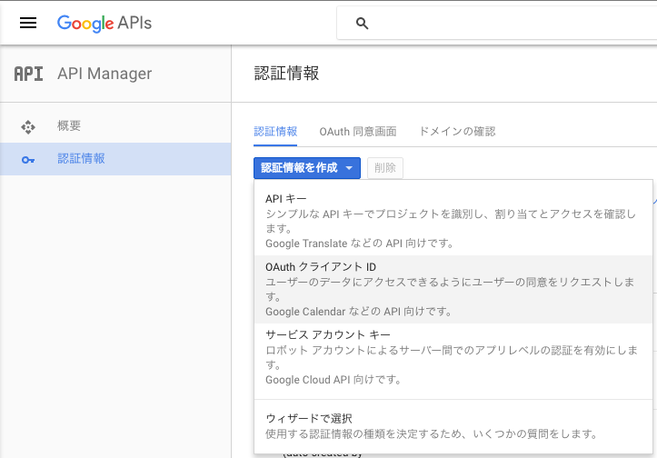Switch to the OAuth 同意画面 tab
Viewport: 657px width, 458px height.
[x=358, y=132]
